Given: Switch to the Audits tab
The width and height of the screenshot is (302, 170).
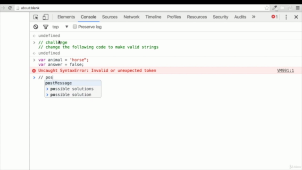Looking at the screenshot, I should click(x=240, y=17).
